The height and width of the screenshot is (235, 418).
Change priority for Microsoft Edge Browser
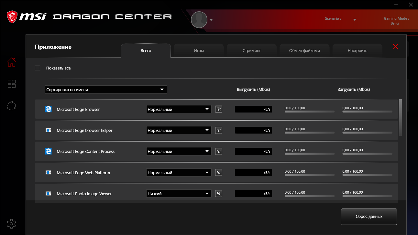click(179, 109)
